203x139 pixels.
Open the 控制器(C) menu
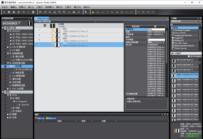click(49, 7)
